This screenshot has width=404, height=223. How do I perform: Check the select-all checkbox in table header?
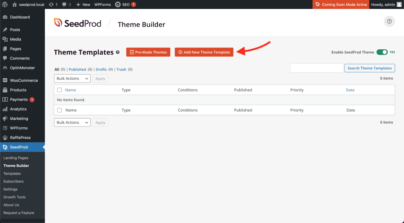pos(59,90)
